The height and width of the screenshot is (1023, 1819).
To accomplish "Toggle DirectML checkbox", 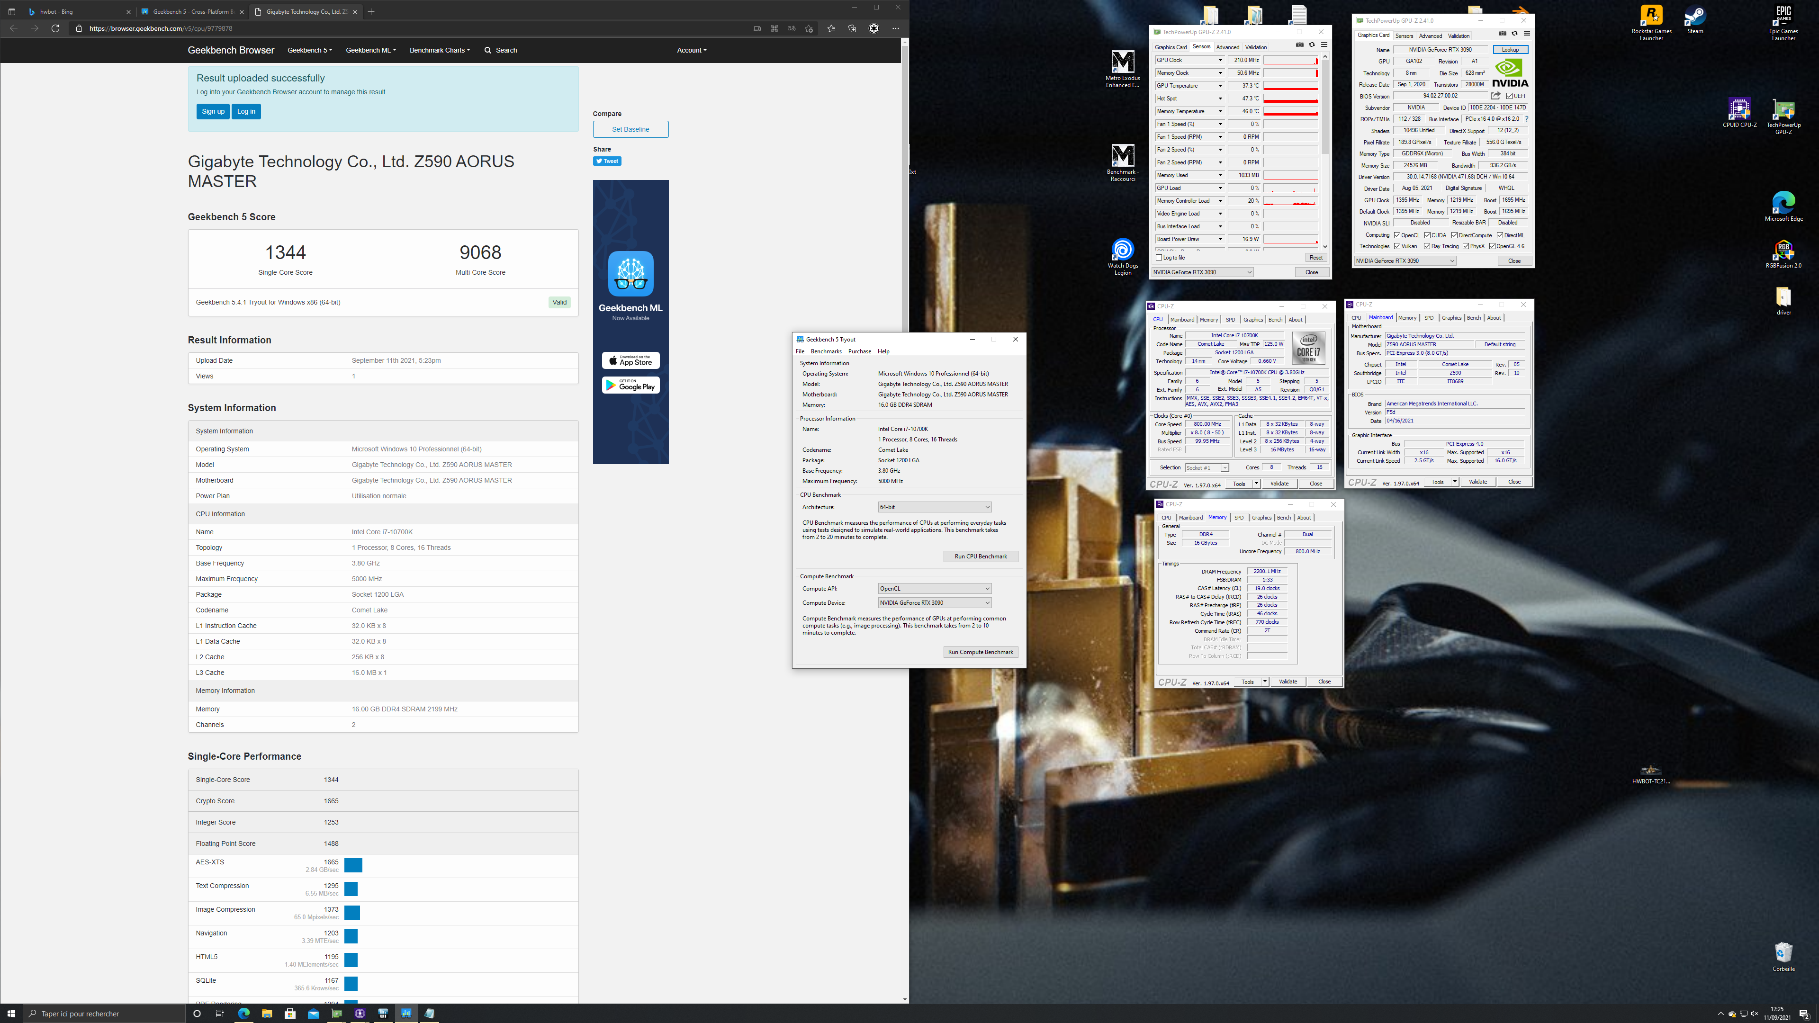I will pos(1500,235).
